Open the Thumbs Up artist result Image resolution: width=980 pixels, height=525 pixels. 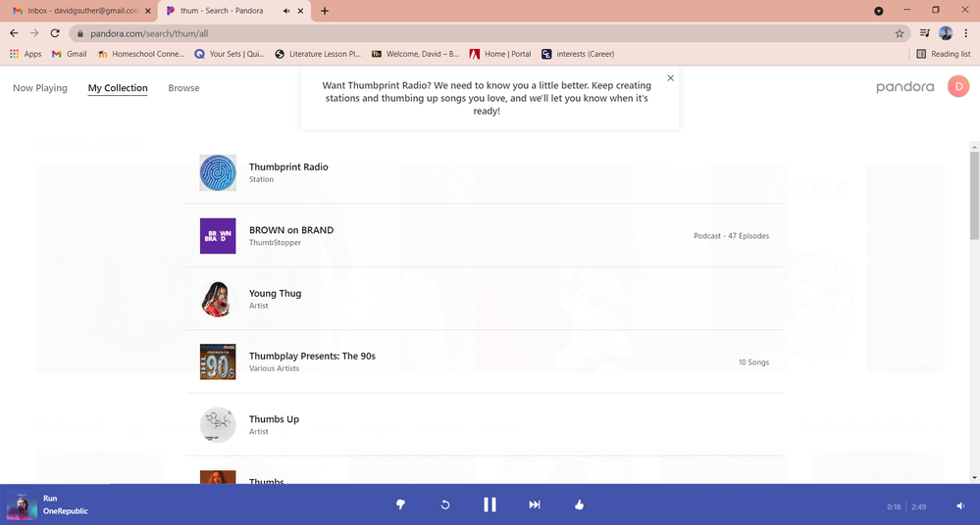pos(485,424)
